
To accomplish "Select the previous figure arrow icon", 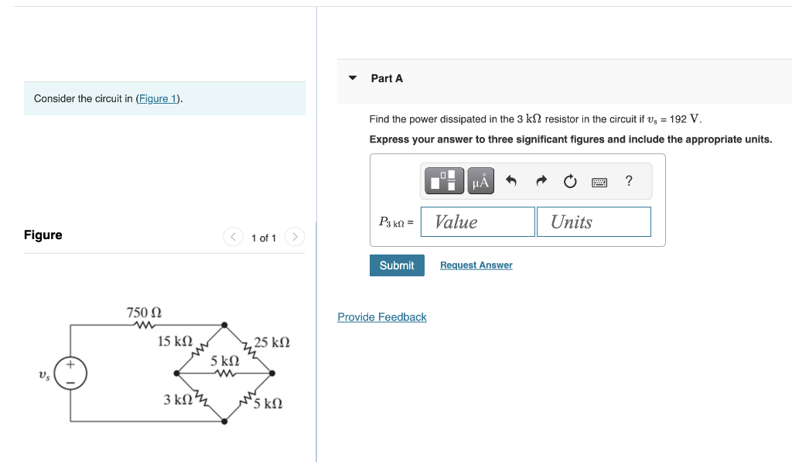I will tap(233, 237).
